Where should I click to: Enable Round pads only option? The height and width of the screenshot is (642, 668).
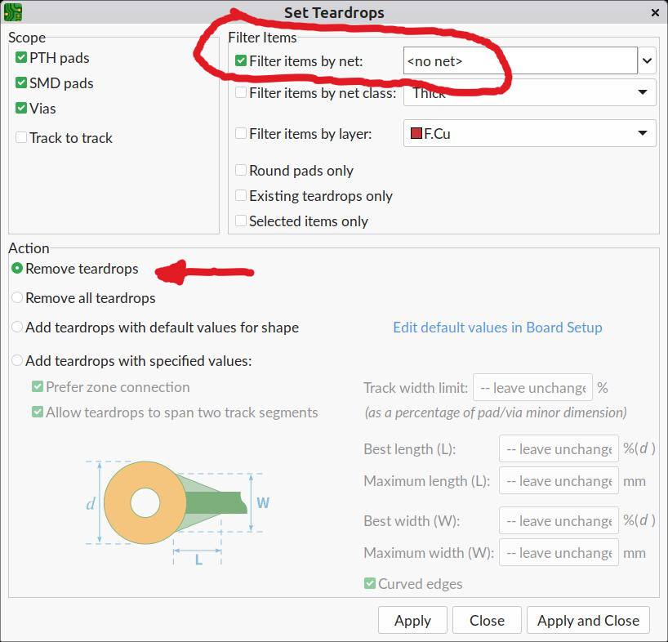(x=241, y=171)
